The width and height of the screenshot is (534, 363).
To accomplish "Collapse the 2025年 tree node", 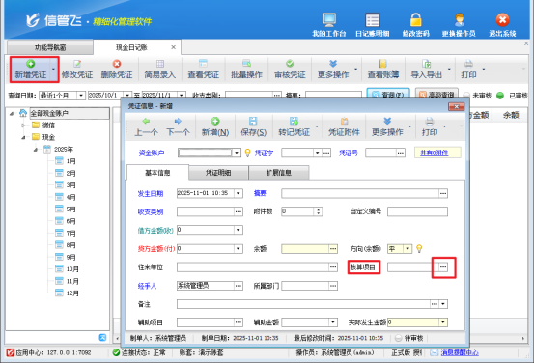I will (36, 150).
